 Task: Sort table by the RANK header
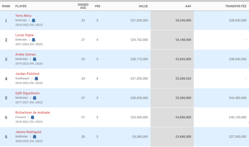click(x=6, y=6)
